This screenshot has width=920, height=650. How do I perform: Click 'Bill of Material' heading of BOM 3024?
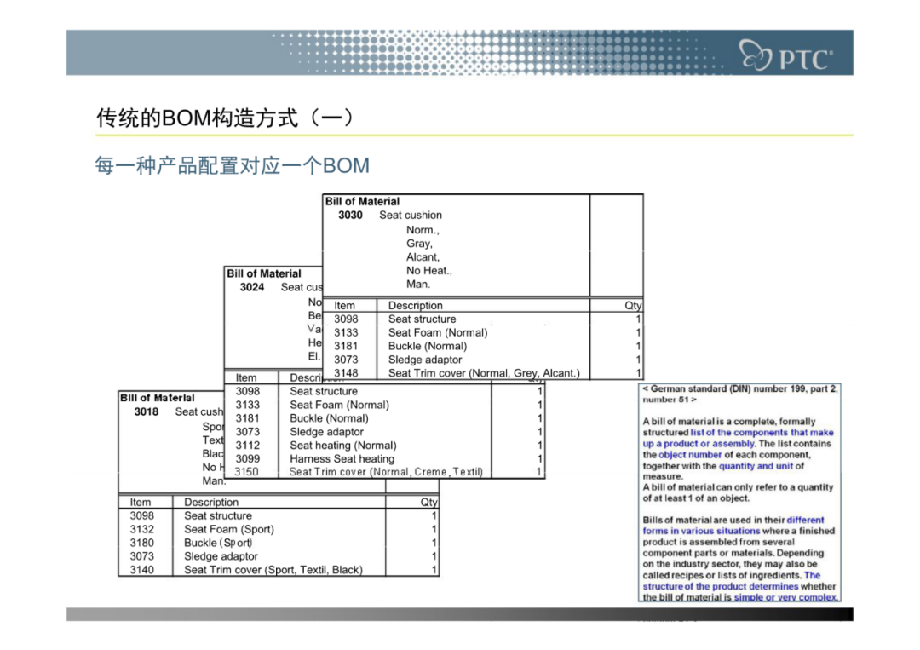[x=263, y=273]
